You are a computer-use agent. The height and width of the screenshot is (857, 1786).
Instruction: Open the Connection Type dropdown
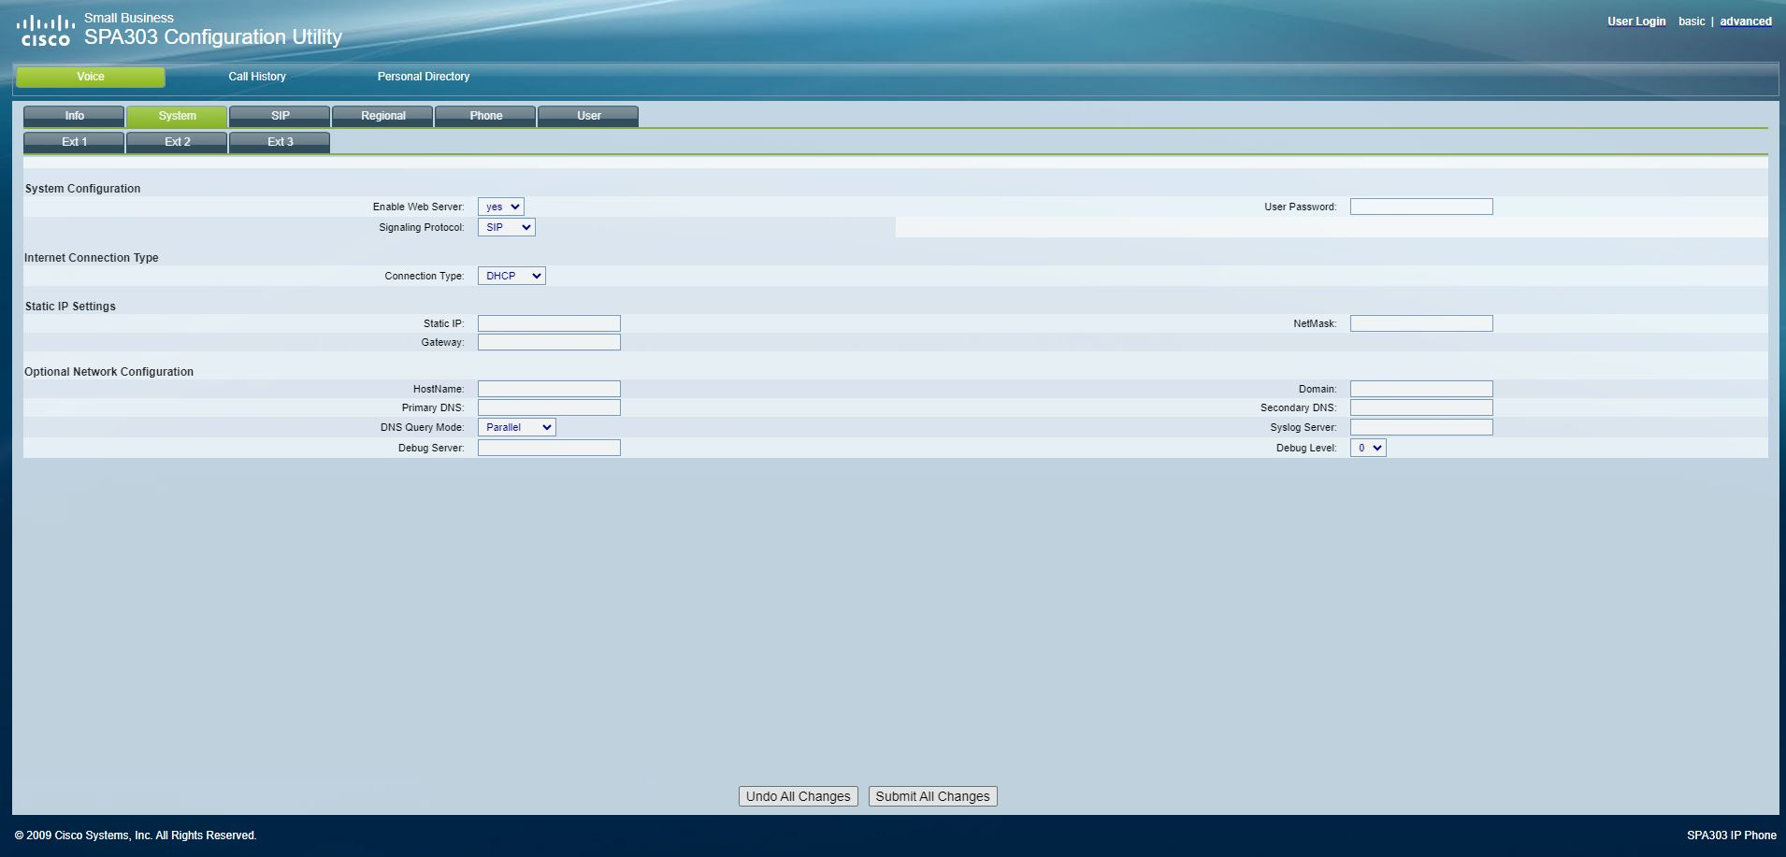pyautogui.click(x=511, y=276)
